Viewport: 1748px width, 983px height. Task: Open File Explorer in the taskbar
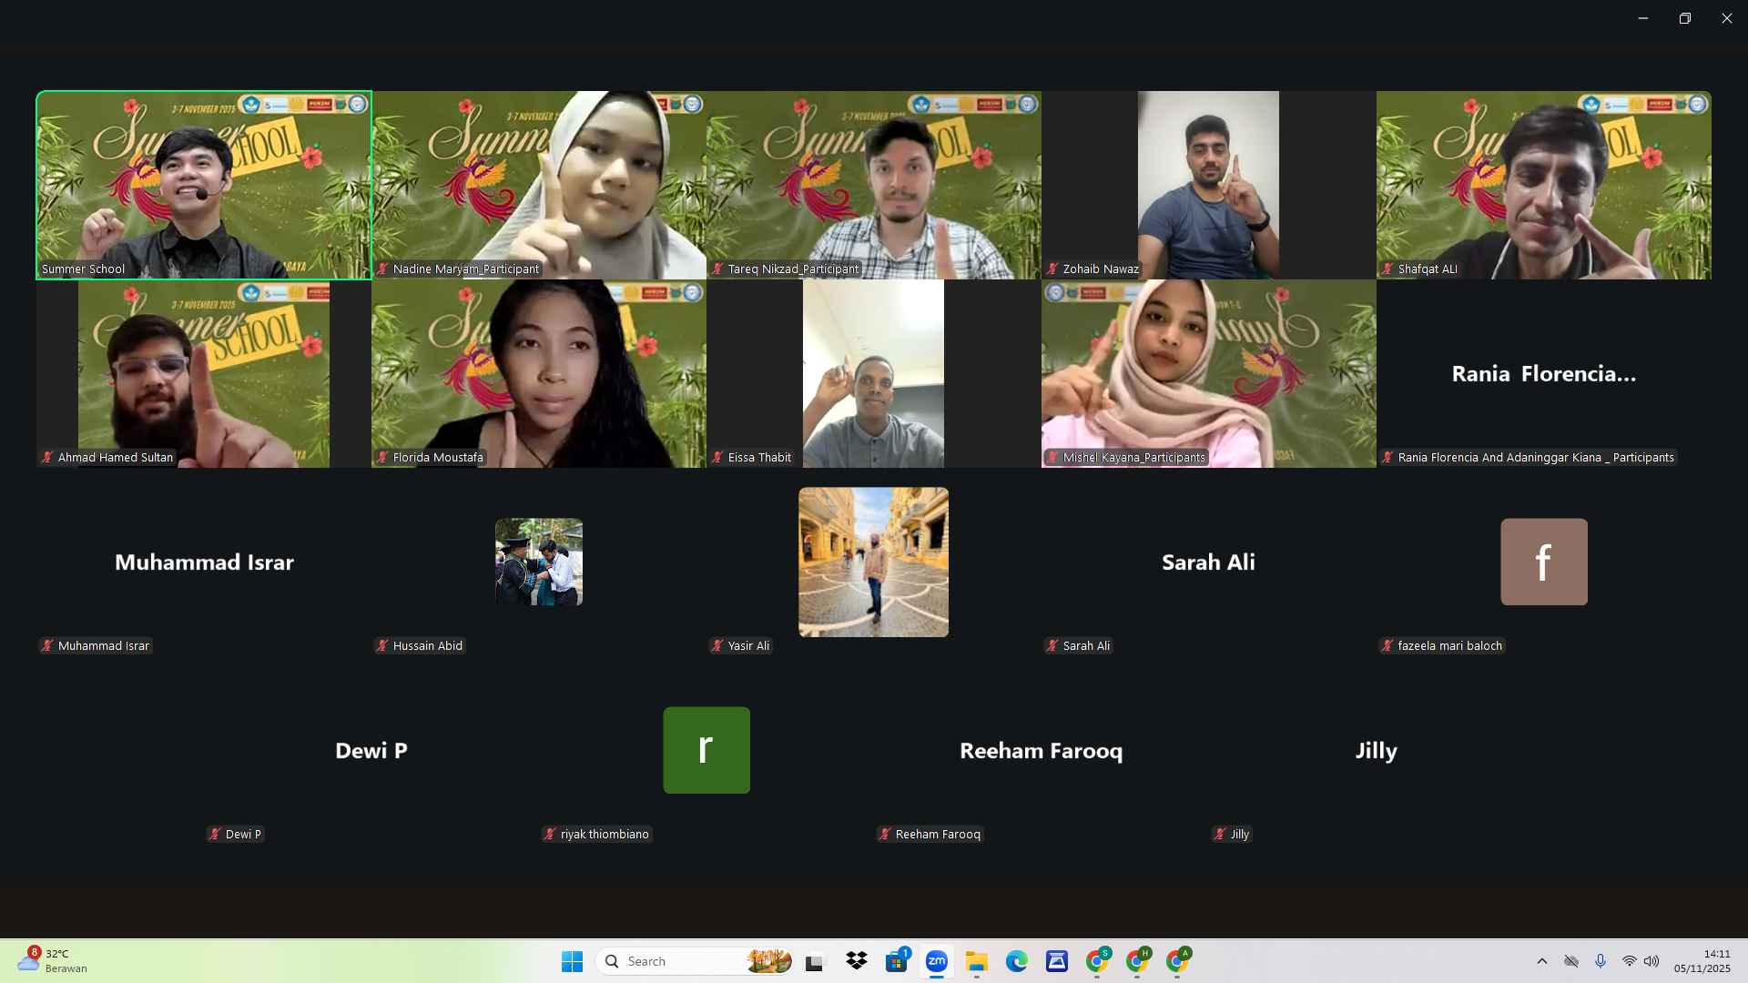pyautogui.click(x=977, y=961)
